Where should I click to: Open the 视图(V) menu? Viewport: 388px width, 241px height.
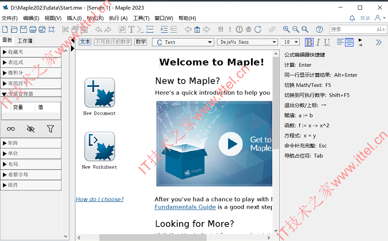point(53,18)
